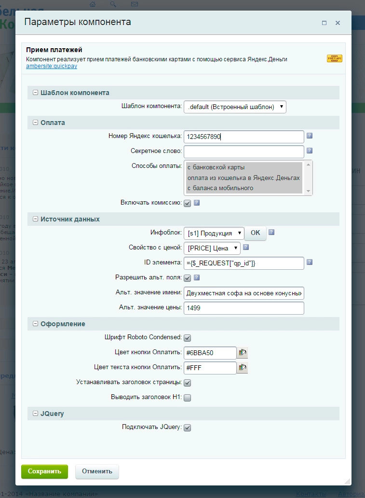
Task: Collapse Оплата section
Action: point(36,123)
